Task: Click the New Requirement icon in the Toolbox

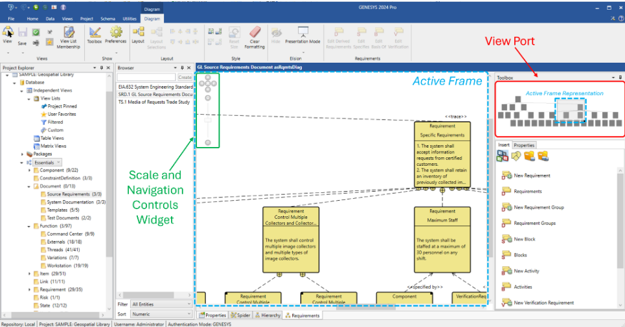Action: (x=507, y=175)
